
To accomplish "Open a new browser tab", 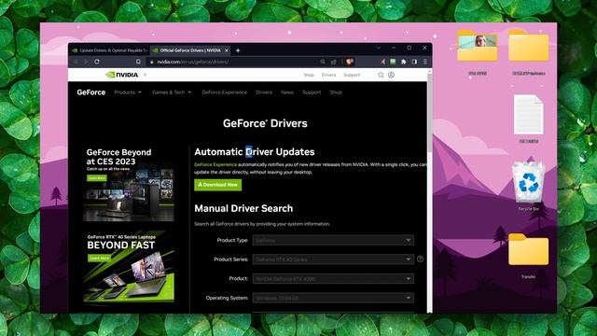I will [x=238, y=50].
